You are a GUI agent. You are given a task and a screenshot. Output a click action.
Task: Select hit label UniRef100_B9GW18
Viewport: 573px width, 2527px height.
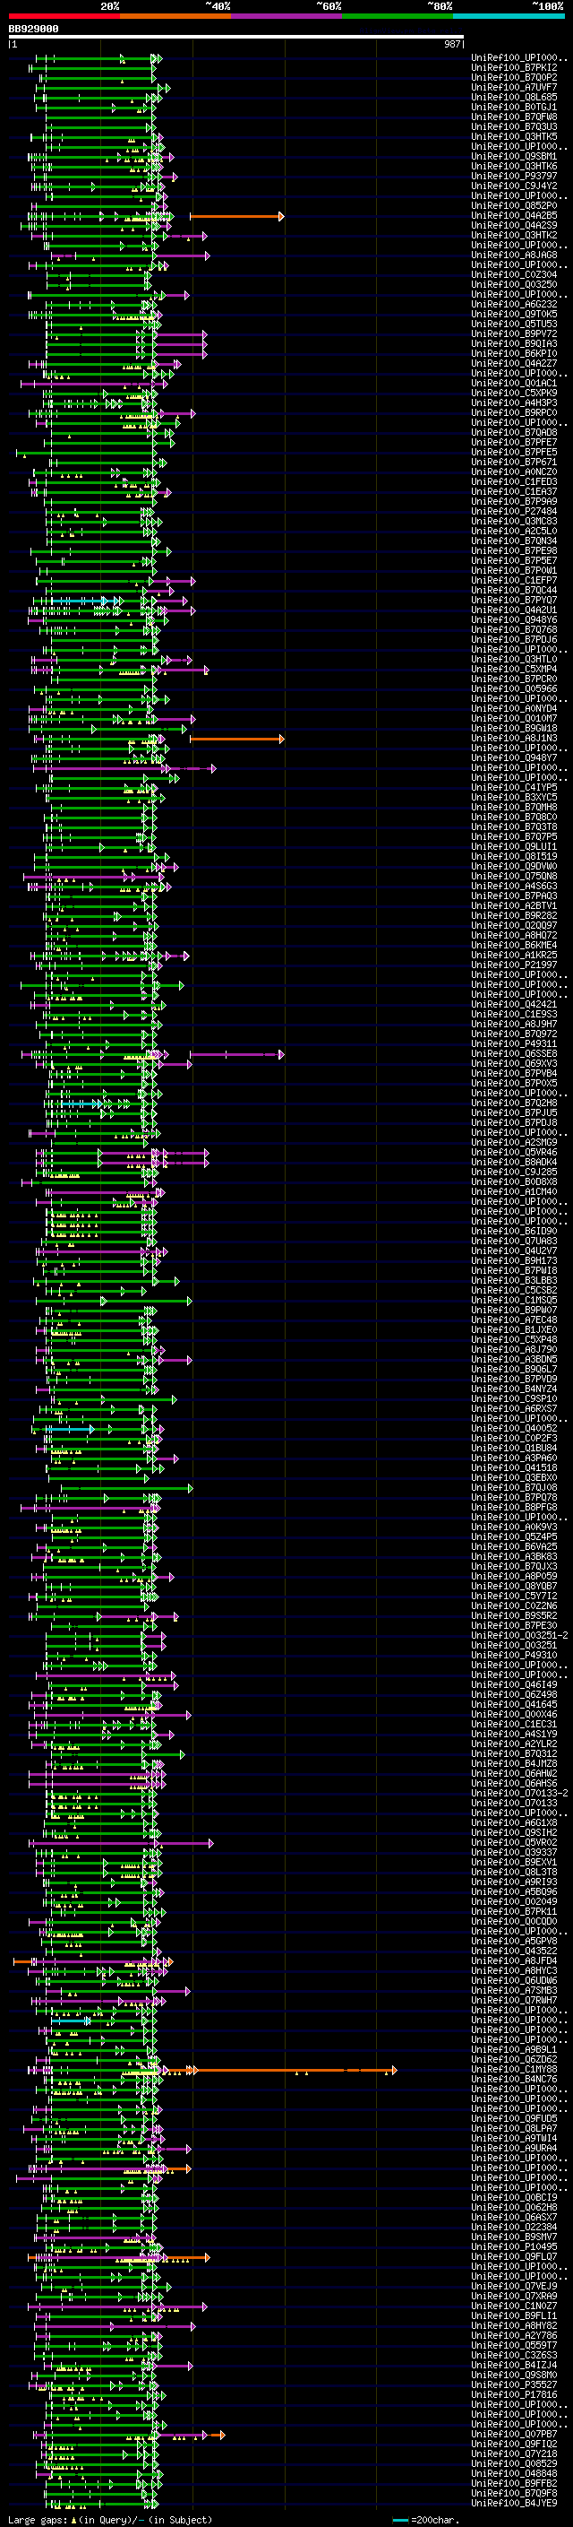[514, 729]
